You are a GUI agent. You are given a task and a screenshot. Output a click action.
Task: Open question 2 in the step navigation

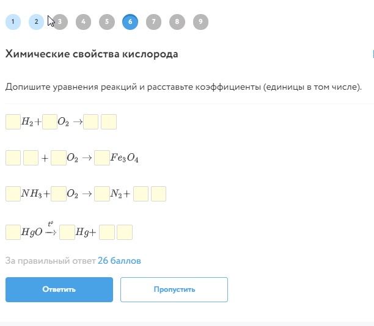pos(37,23)
